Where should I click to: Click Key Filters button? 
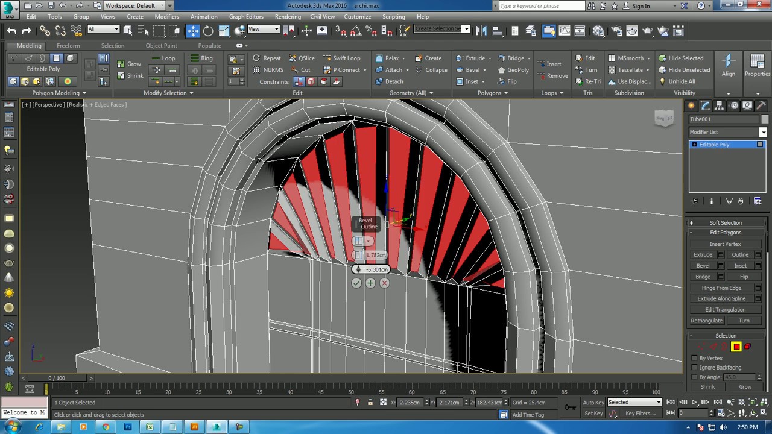[640, 414]
